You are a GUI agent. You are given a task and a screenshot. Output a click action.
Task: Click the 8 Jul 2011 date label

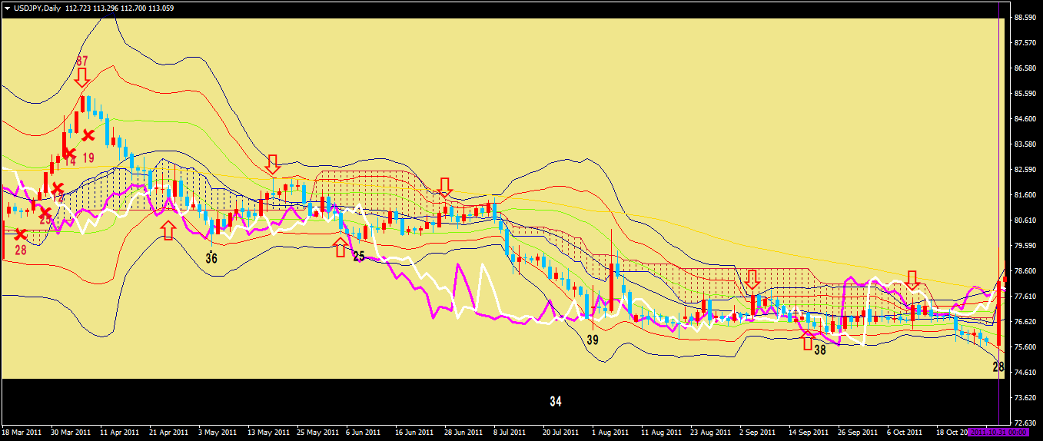click(x=510, y=433)
